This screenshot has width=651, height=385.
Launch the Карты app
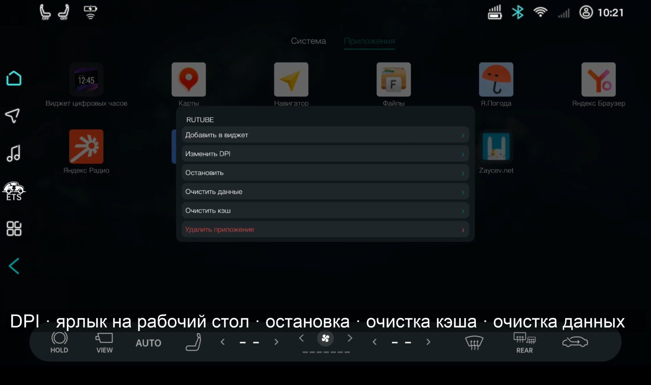pyautogui.click(x=189, y=80)
